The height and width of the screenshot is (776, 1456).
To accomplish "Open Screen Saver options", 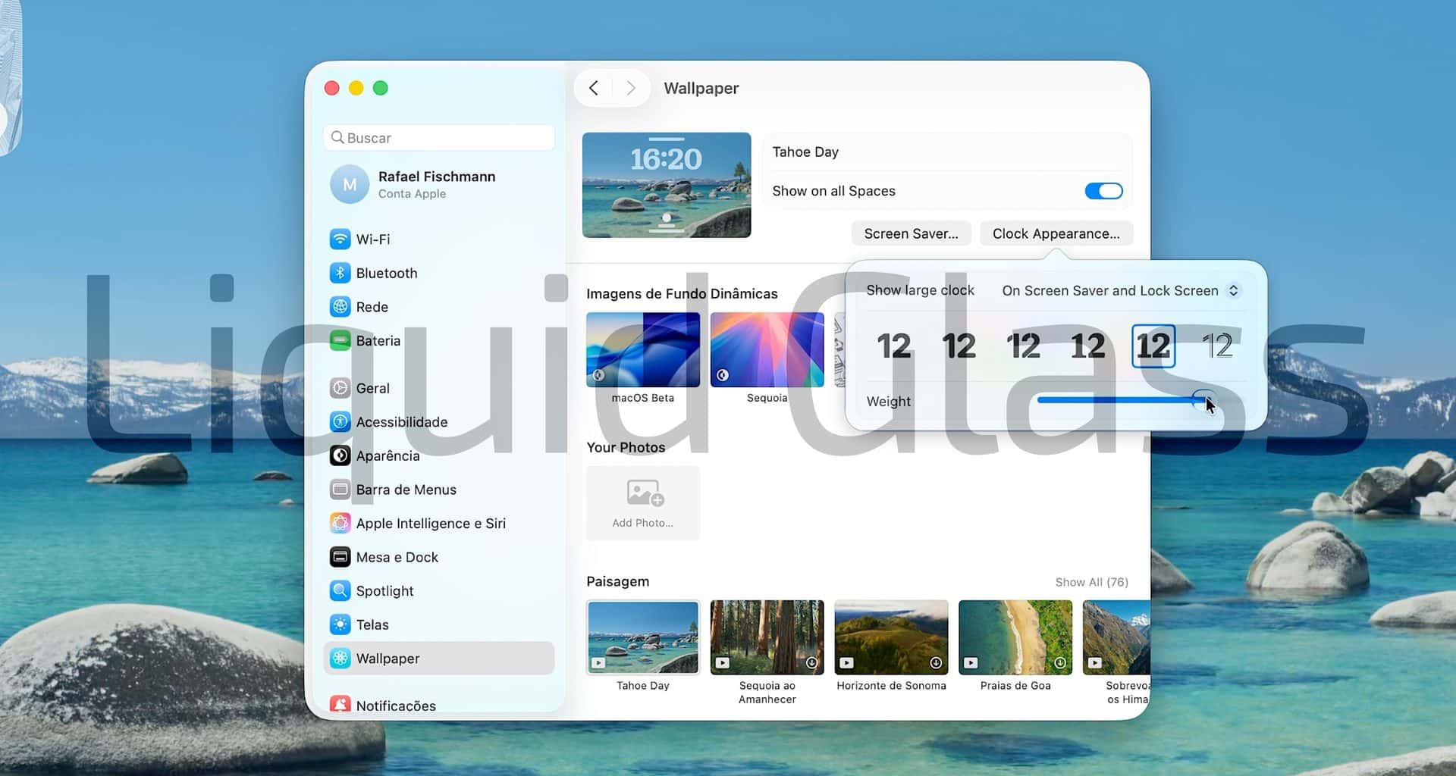I will point(911,233).
